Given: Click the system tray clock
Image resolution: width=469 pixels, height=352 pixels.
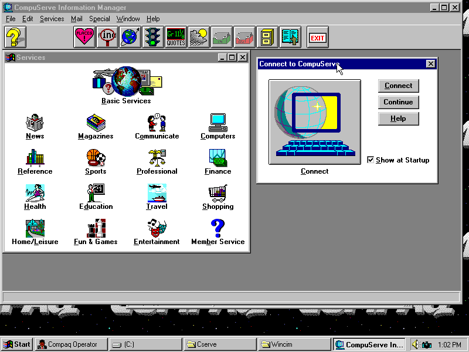Looking at the screenshot, I should [x=449, y=345].
